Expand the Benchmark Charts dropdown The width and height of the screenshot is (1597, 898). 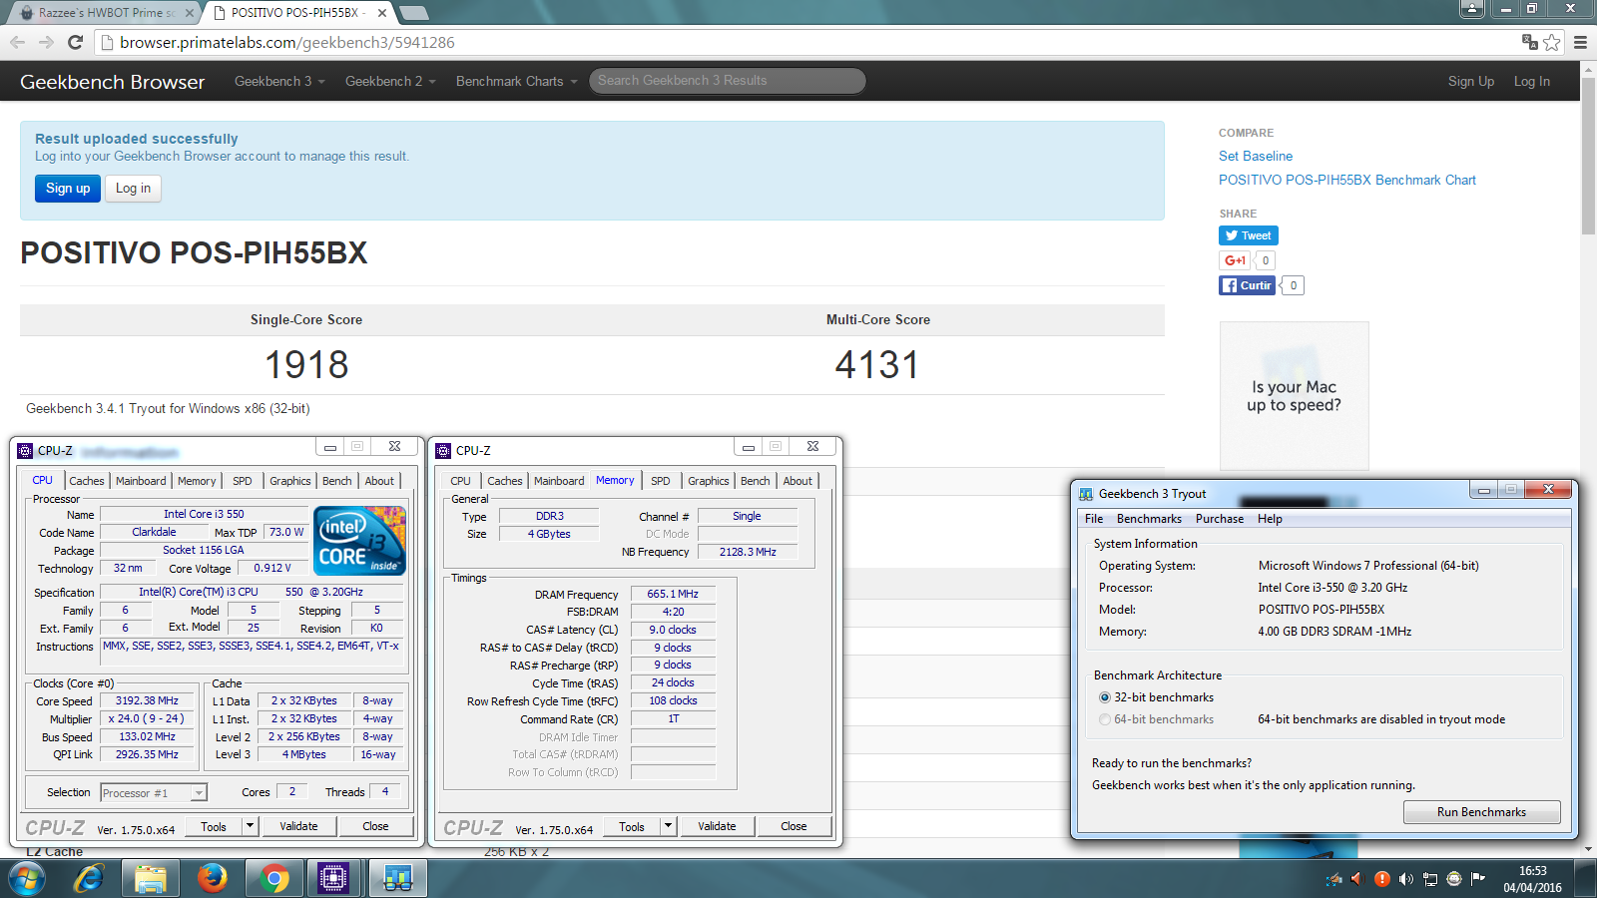click(x=517, y=81)
